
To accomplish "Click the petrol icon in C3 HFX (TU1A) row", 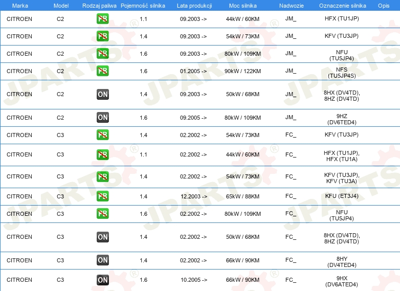I will [102, 154].
